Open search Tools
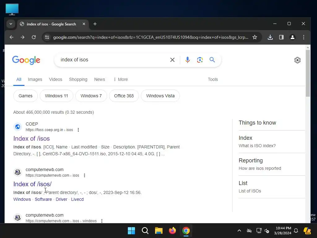This screenshot has height=238, width=317. pyautogui.click(x=213, y=79)
